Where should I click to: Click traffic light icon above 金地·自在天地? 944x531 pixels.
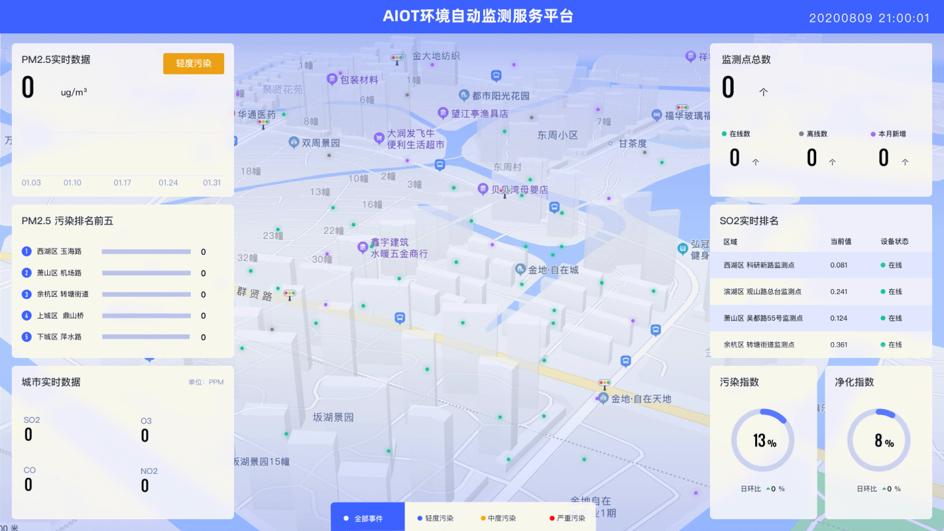(604, 383)
